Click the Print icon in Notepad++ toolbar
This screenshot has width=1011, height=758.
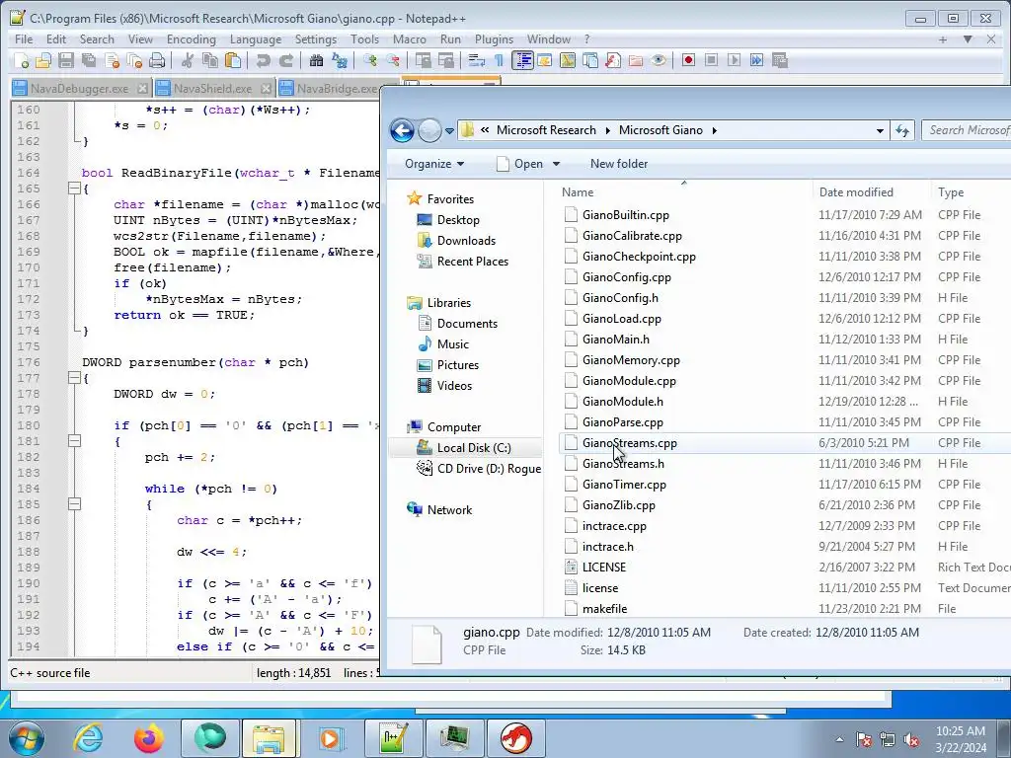[157, 60]
